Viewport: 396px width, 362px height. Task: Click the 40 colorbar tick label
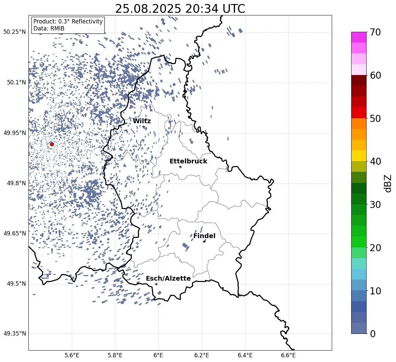tap(376, 161)
